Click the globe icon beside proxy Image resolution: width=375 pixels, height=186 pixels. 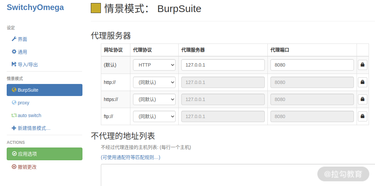click(x=14, y=102)
